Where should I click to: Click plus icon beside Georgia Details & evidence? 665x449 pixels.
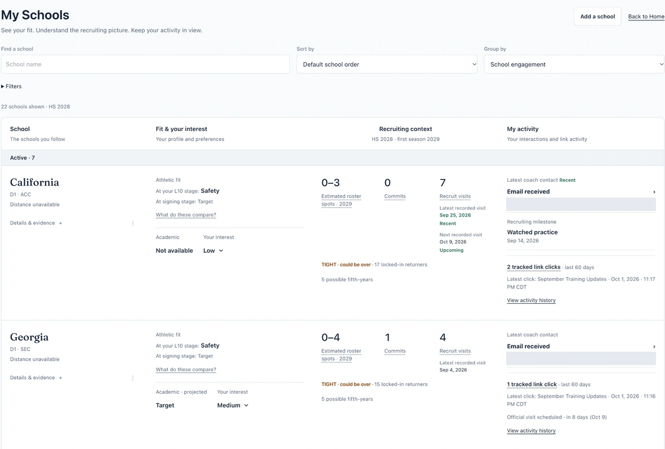[60, 378]
